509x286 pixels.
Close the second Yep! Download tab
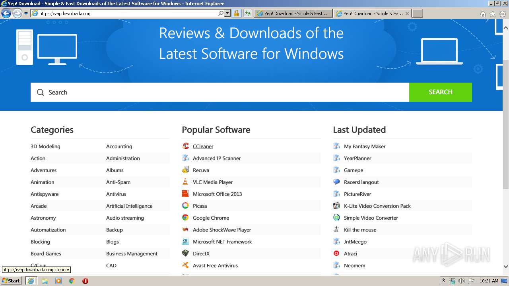(407, 13)
